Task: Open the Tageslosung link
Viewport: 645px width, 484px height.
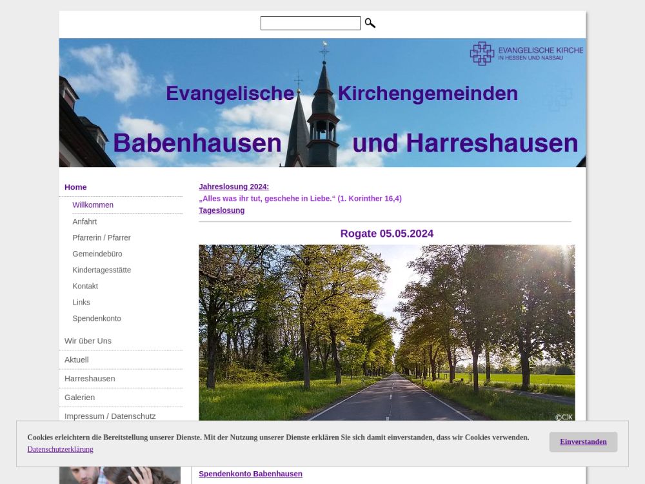Action: tap(221, 210)
